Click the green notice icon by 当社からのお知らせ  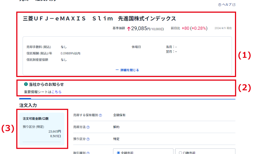point(26,84)
